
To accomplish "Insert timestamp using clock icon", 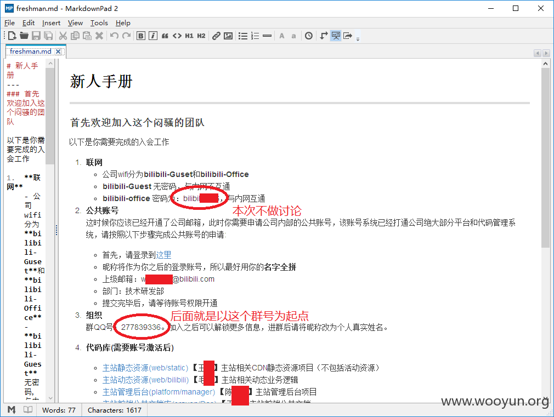I will (x=309, y=36).
